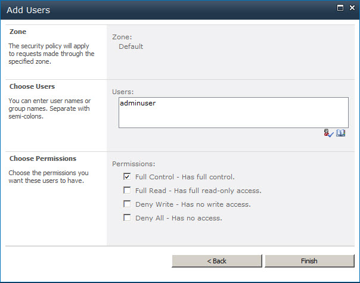Click the Add Users title bar text

pos(28,10)
